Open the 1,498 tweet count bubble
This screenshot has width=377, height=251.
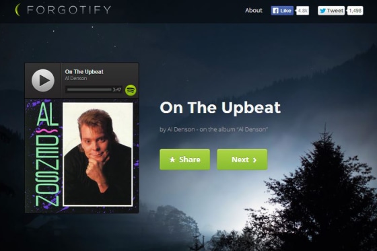[355, 11]
